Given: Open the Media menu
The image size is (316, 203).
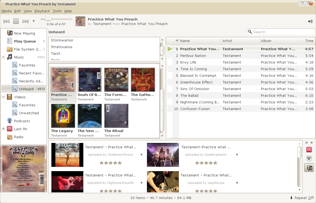Looking at the screenshot, I should (7, 11).
